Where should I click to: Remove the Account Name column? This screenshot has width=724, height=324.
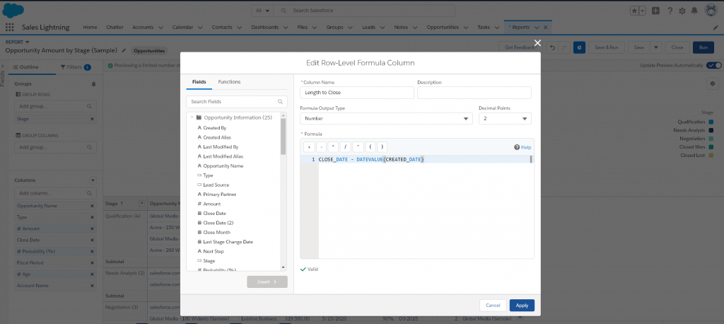[92, 286]
